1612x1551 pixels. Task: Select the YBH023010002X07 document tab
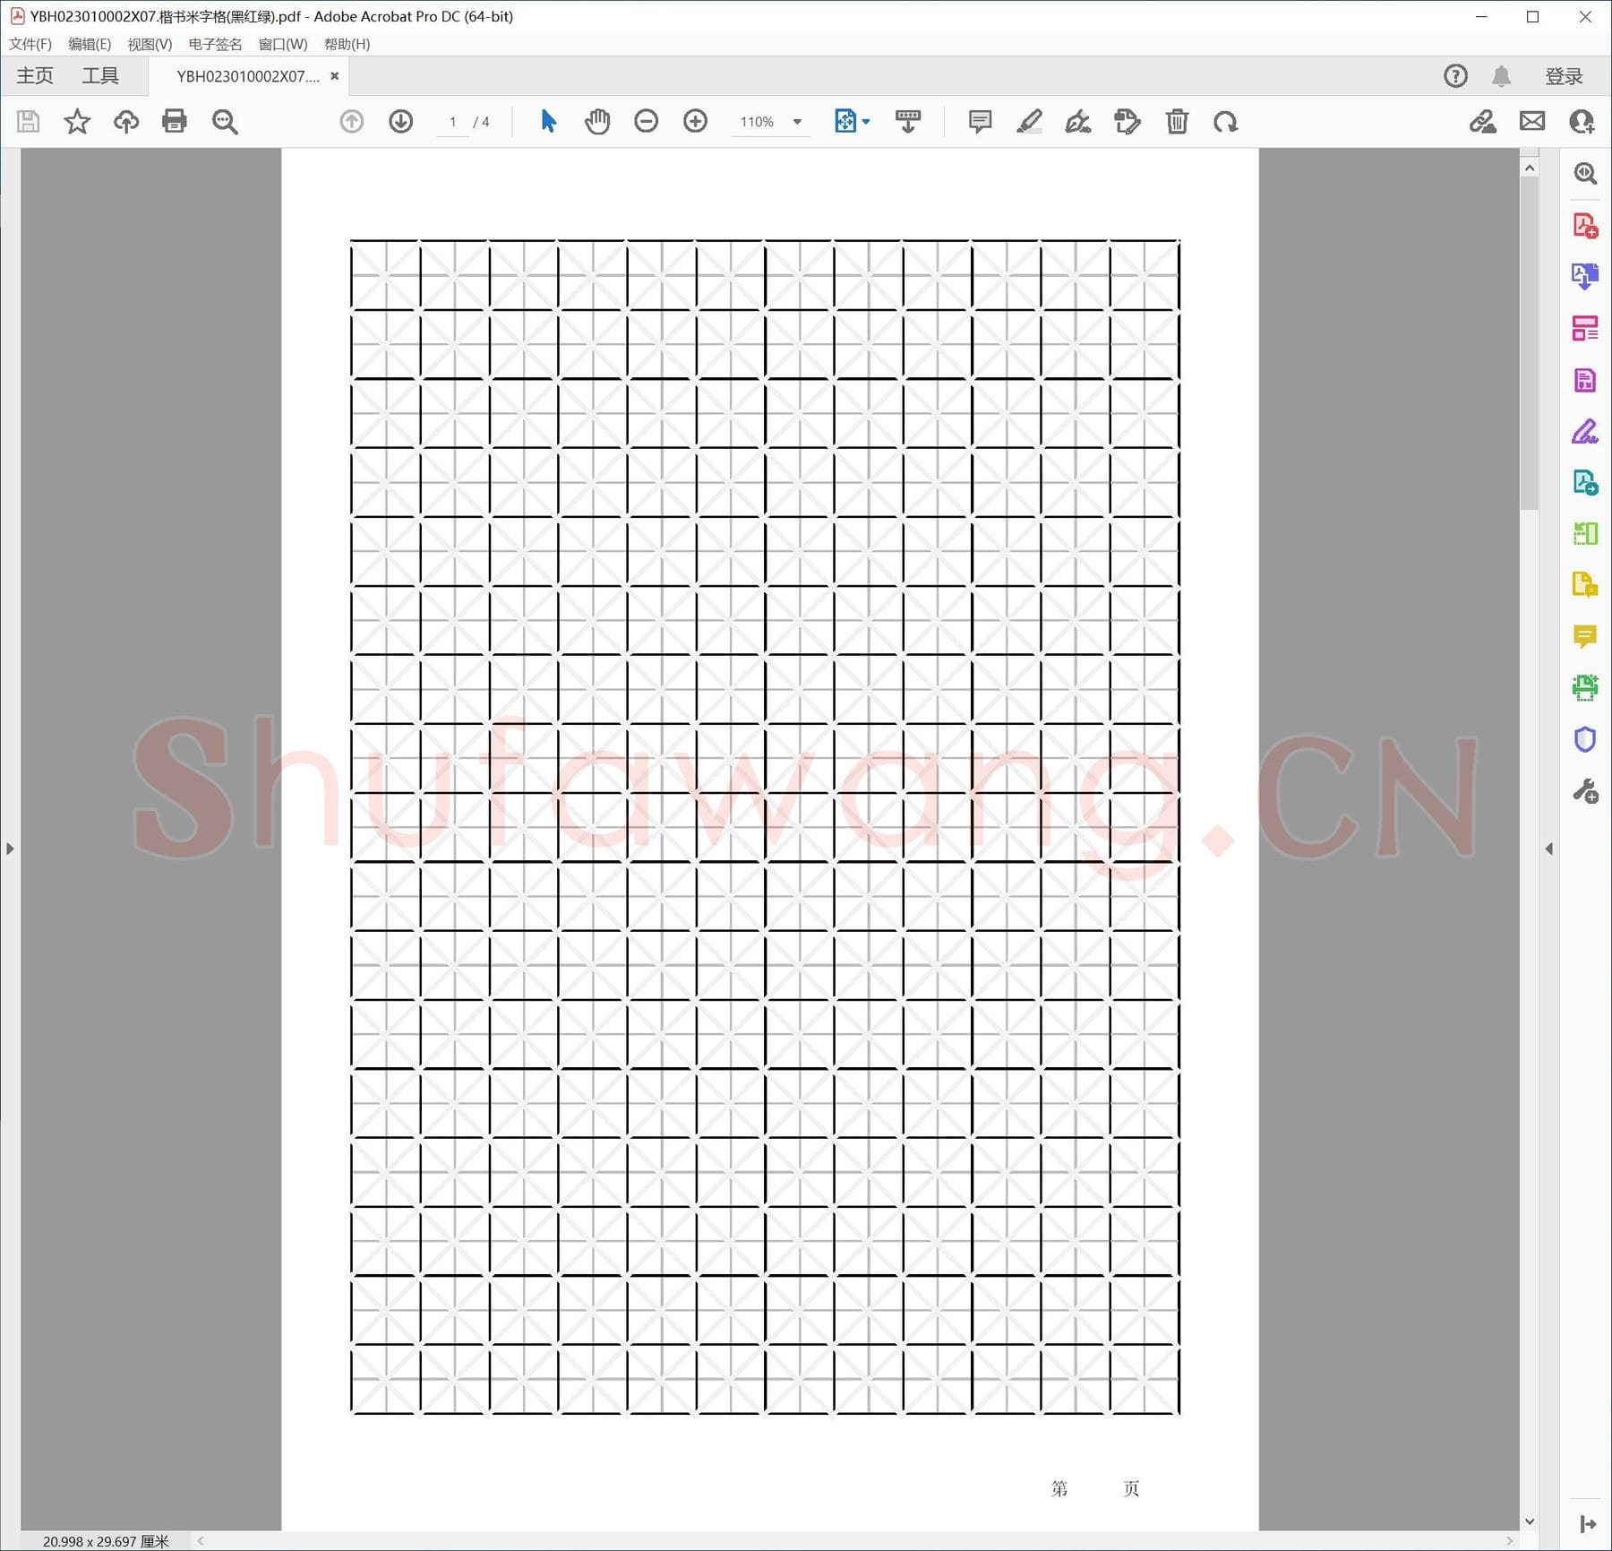247,76
